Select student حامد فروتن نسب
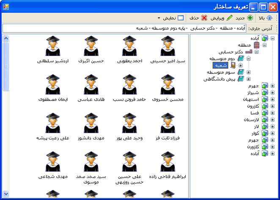The height and width of the screenshot is (200, 280). [129, 88]
